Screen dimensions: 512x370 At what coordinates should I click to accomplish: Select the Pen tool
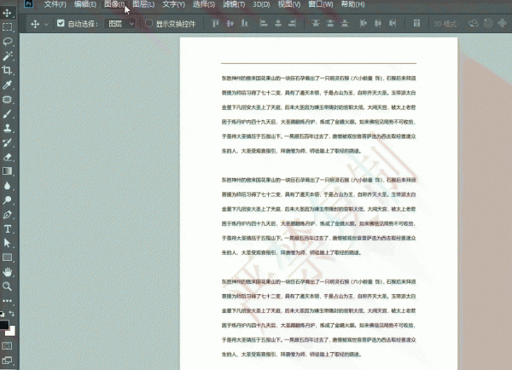tap(7, 214)
